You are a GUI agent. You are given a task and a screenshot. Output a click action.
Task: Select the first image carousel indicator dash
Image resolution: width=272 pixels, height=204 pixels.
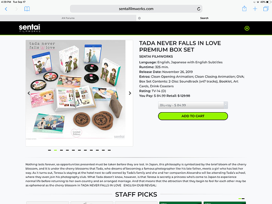pos(49,150)
